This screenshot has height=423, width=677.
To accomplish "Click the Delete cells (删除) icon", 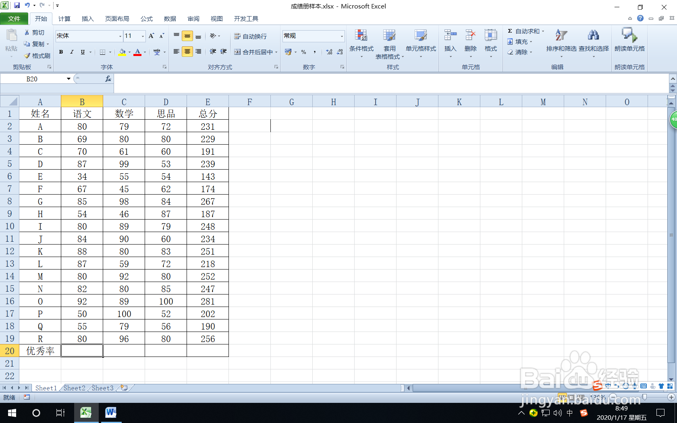I will click(x=470, y=35).
